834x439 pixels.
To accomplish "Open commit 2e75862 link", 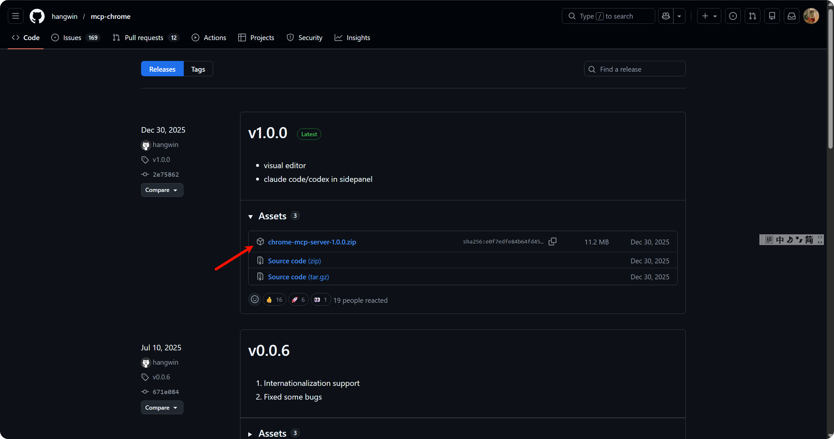I will (x=165, y=174).
